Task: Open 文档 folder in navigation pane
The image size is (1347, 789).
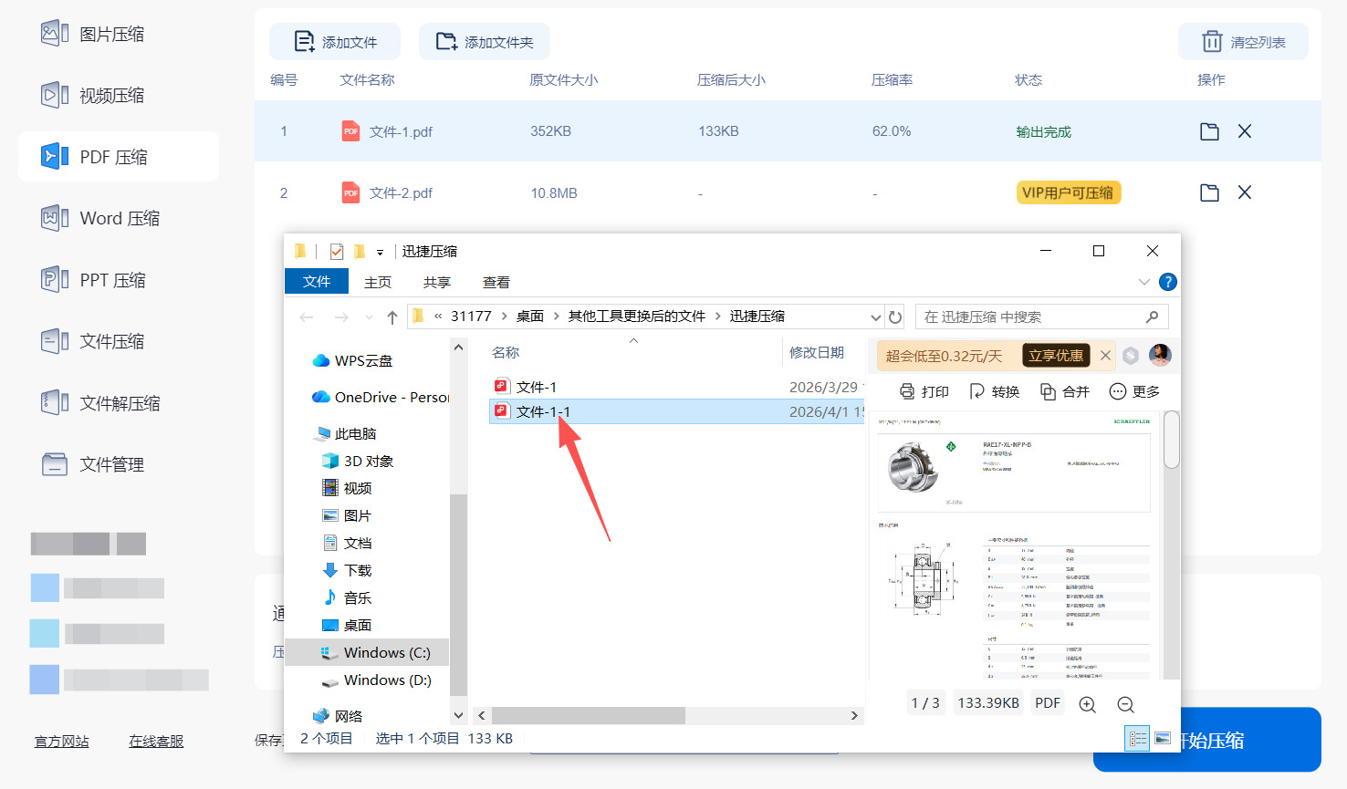Action: click(347, 544)
